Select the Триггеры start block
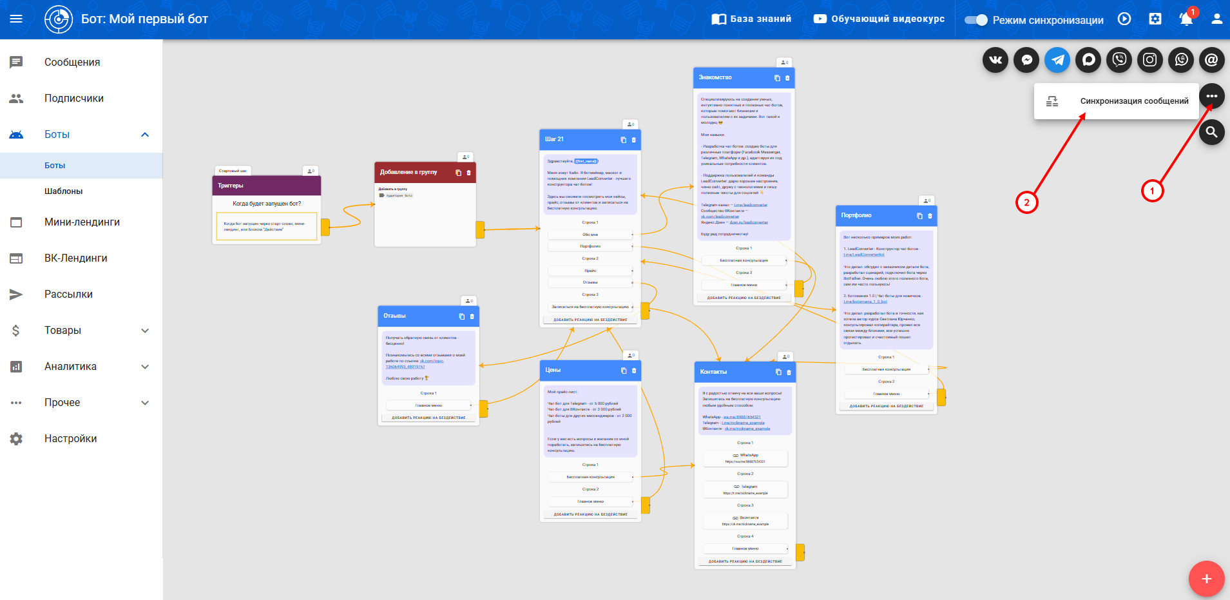 point(267,186)
